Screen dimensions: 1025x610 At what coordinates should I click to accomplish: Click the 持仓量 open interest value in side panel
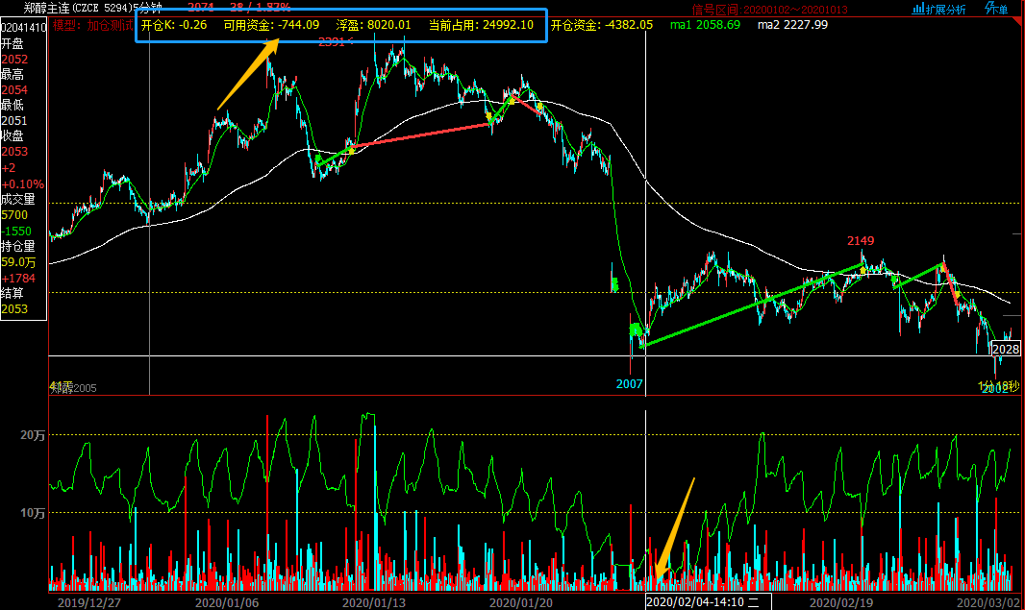click(x=18, y=261)
